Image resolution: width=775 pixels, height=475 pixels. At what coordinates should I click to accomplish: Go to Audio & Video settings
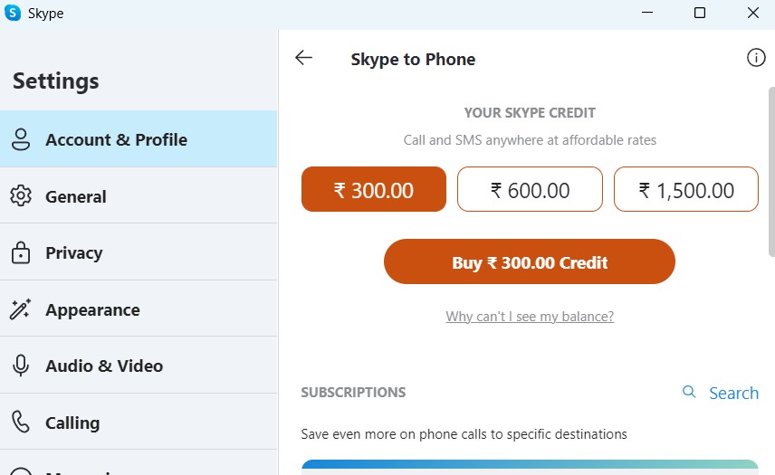pyautogui.click(x=104, y=366)
